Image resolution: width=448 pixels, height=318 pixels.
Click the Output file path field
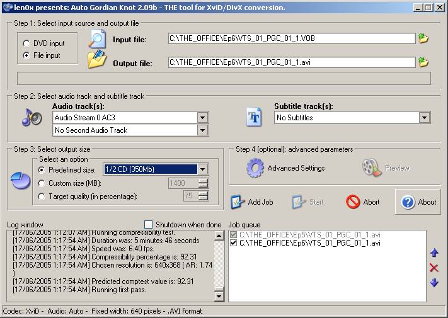point(292,62)
